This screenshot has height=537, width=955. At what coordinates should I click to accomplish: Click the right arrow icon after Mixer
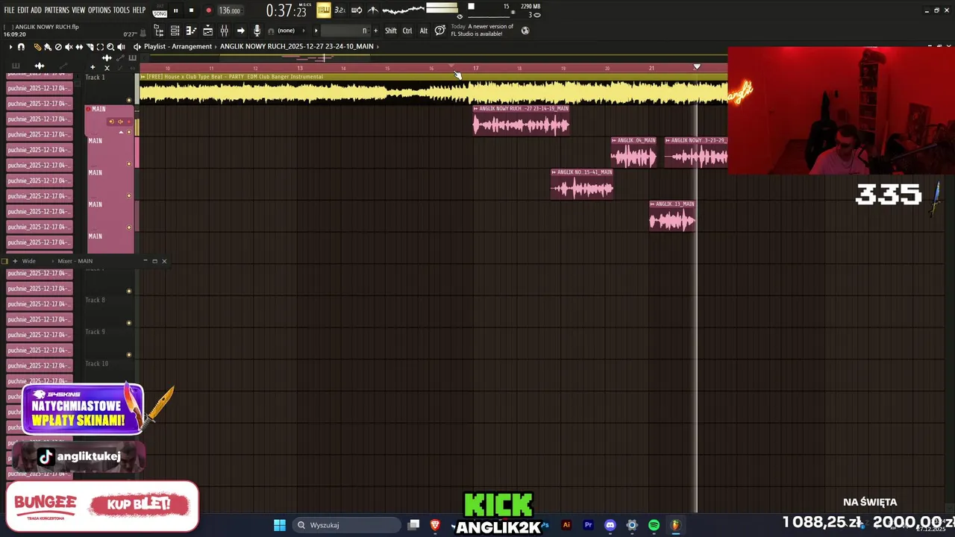coord(240,31)
